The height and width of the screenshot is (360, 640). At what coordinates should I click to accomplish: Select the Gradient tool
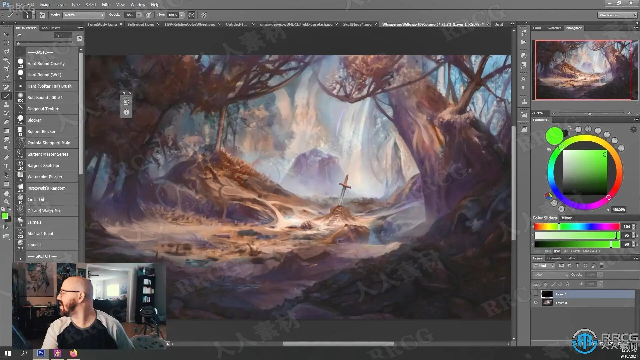tap(6, 131)
